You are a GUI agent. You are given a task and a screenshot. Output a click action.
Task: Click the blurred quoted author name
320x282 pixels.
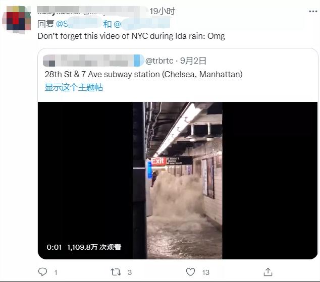coord(93,61)
